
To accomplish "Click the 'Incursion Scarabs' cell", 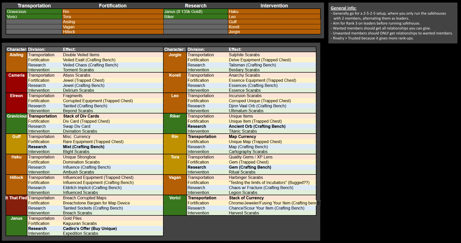I will point(272,96).
